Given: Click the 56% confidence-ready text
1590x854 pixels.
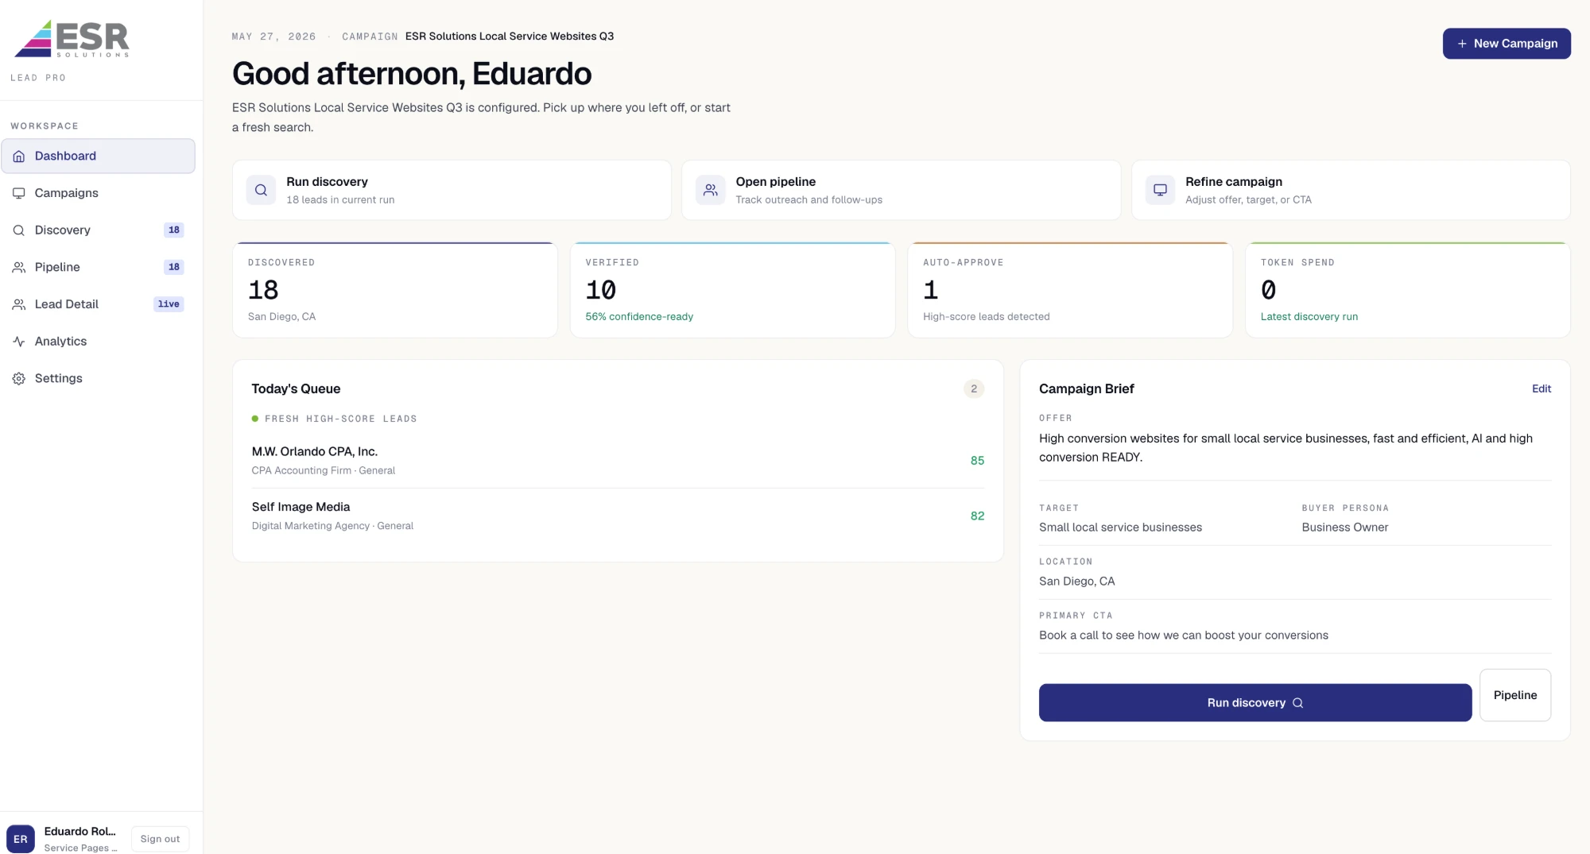Looking at the screenshot, I should [639, 317].
